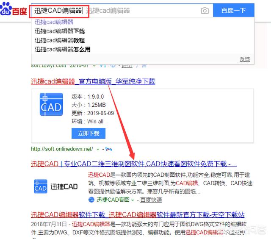Click soft.onlinedown.net URL
Image resolution: width=271 pixels, height=239 pixels.
click(62, 149)
